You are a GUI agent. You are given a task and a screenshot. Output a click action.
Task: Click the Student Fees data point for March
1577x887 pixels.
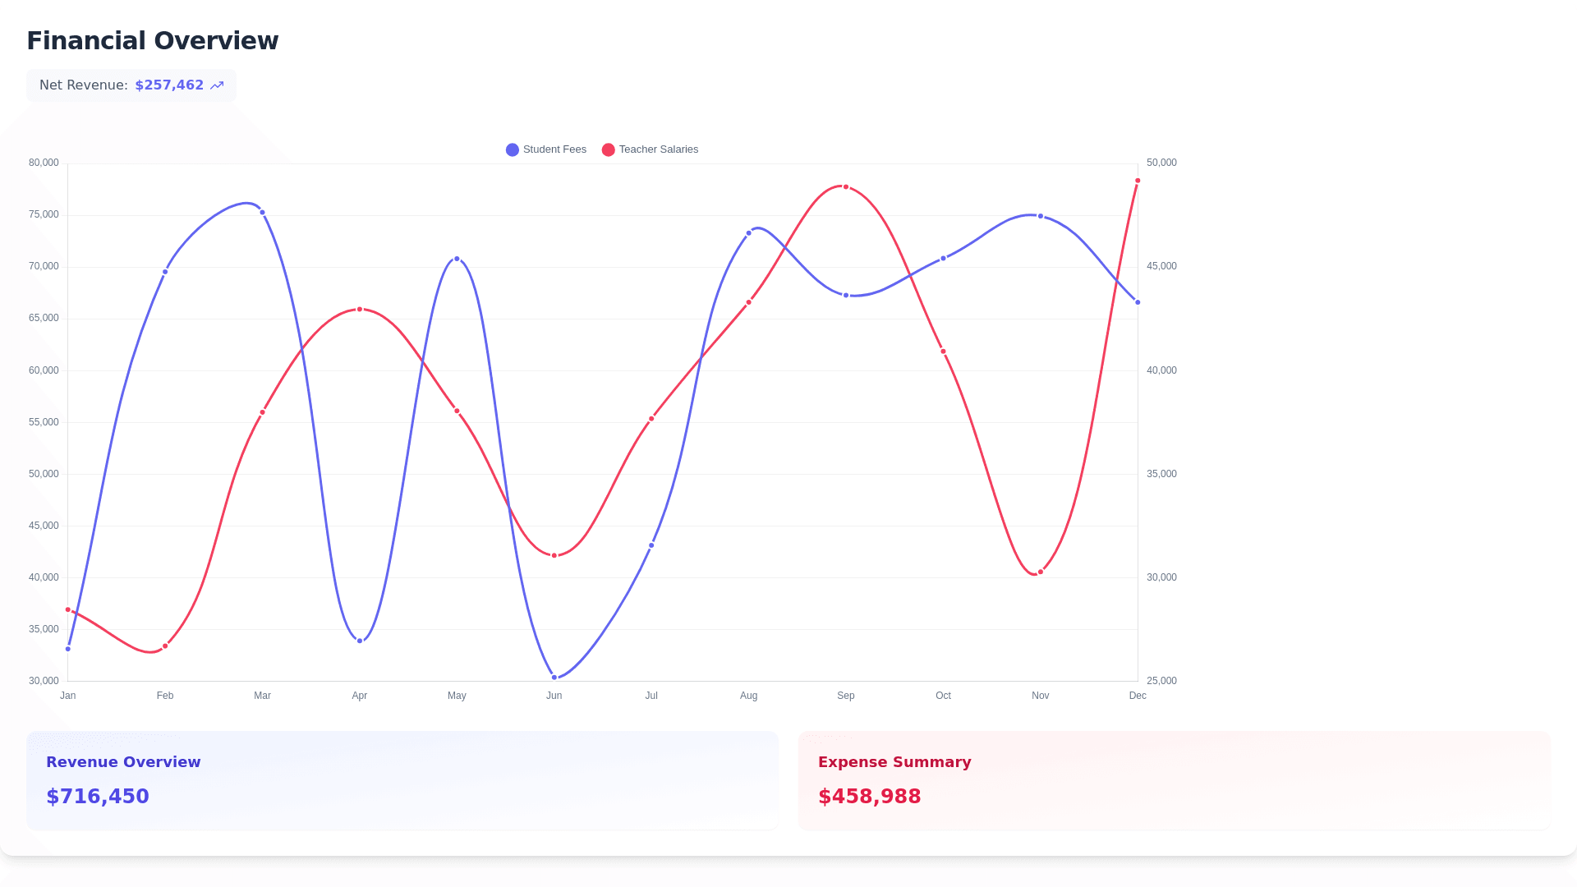tap(263, 213)
